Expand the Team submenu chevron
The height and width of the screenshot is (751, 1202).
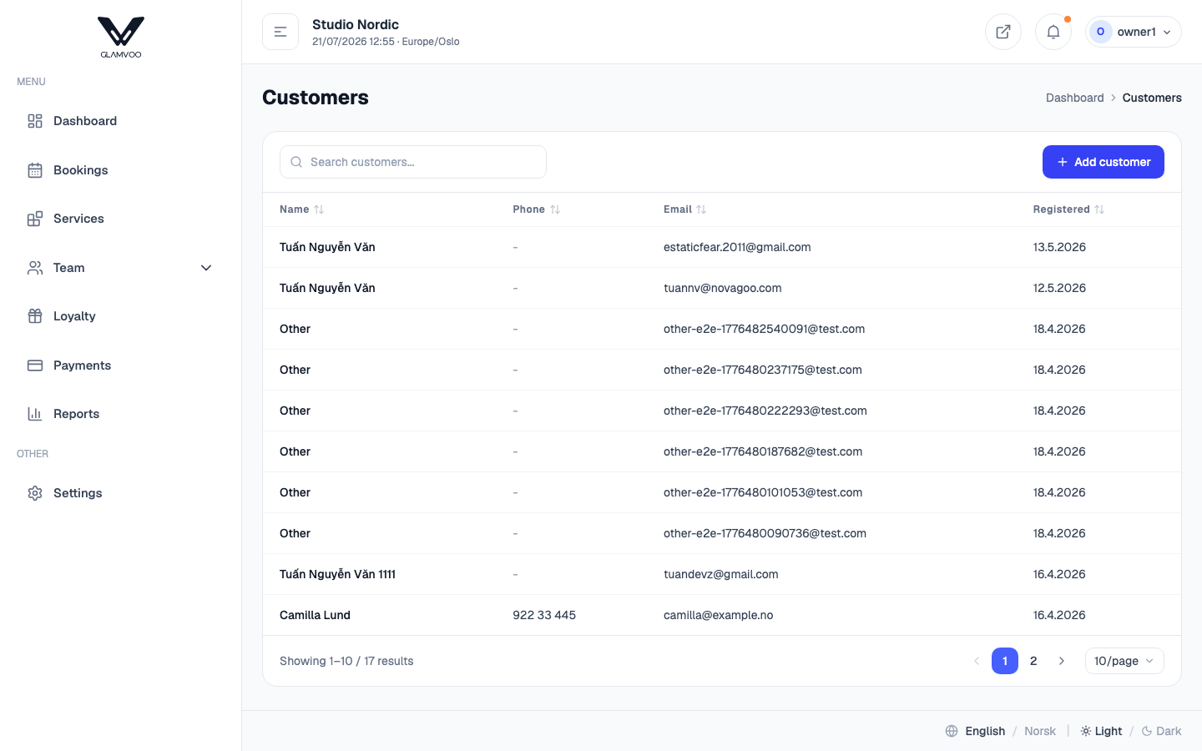tap(206, 268)
